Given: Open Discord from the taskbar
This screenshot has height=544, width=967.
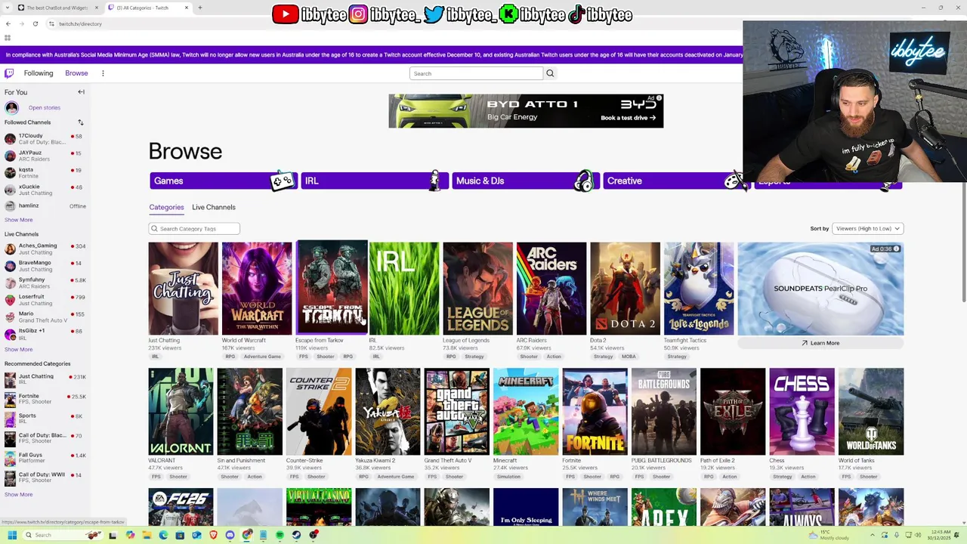Looking at the screenshot, I should pos(230,535).
